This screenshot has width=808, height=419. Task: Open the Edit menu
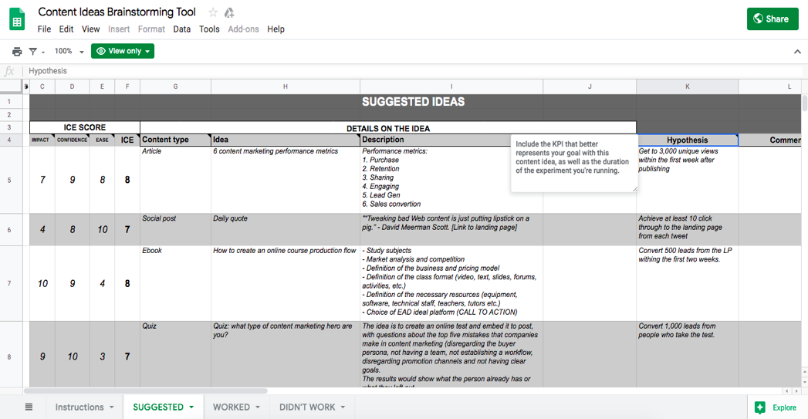tap(66, 29)
